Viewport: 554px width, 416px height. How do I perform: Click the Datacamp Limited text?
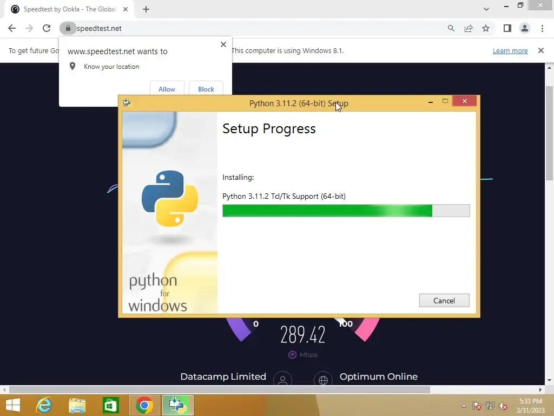223,376
